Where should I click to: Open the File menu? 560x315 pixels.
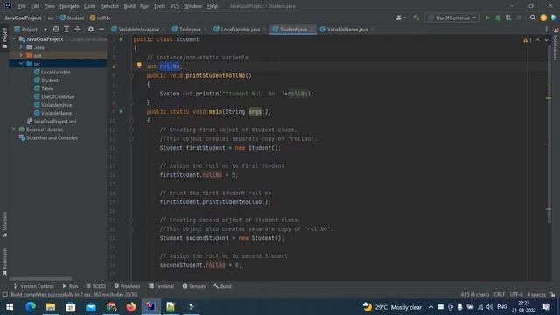pyautogui.click(x=22, y=6)
